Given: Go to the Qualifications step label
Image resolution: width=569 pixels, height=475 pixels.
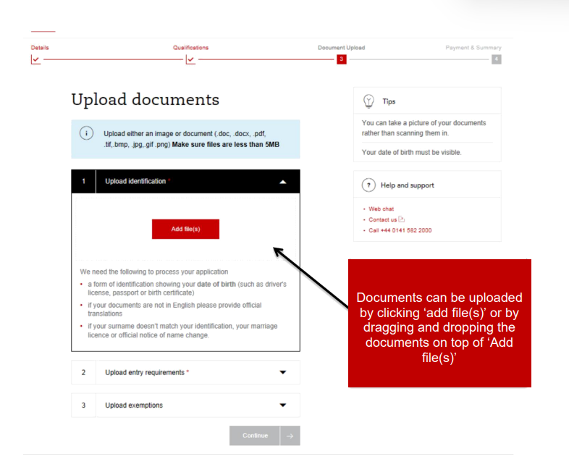Looking at the screenshot, I should click(x=190, y=48).
